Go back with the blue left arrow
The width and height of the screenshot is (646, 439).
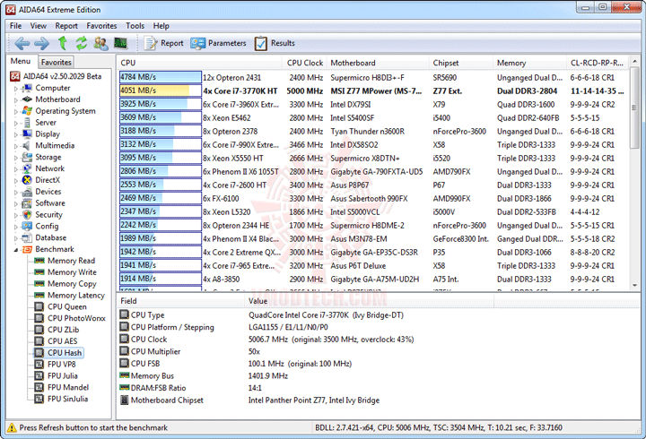[x=22, y=43]
